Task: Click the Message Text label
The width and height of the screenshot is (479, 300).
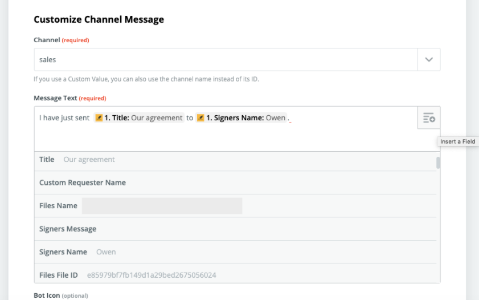Action: pos(55,98)
